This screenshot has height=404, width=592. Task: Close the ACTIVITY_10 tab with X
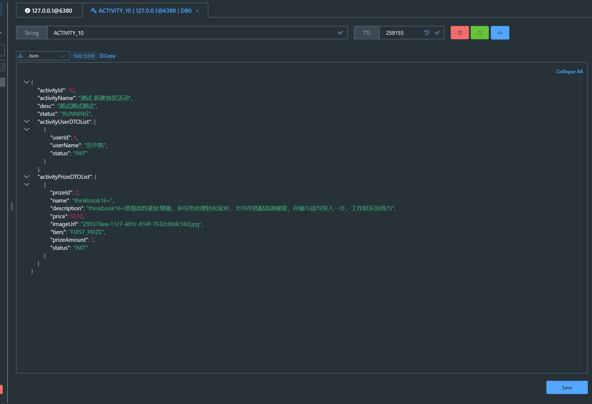[197, 11]
